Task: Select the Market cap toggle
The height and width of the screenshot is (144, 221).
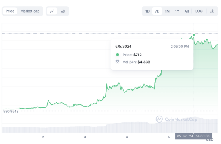Action: [x=30, y=11]
